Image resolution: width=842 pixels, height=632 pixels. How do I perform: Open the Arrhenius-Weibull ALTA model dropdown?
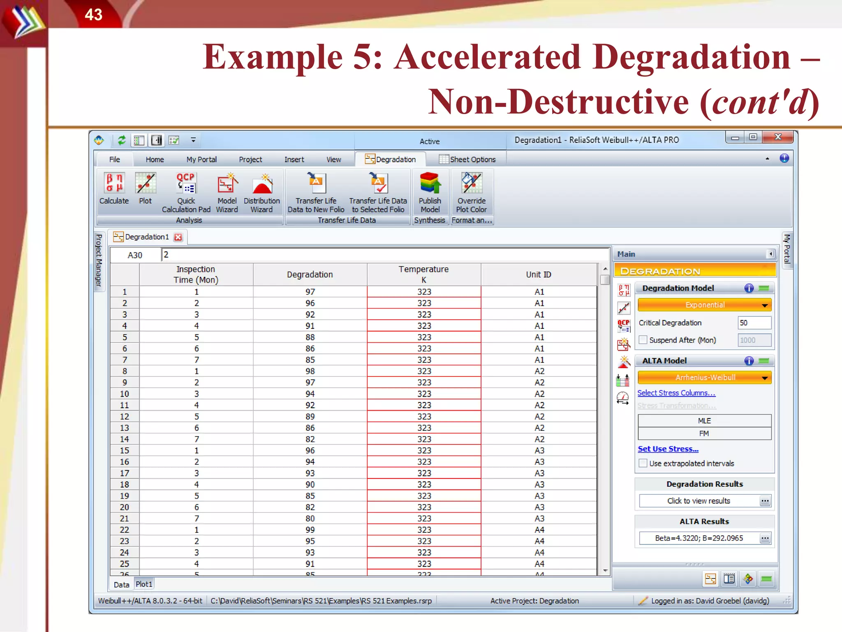pos(705,377)
